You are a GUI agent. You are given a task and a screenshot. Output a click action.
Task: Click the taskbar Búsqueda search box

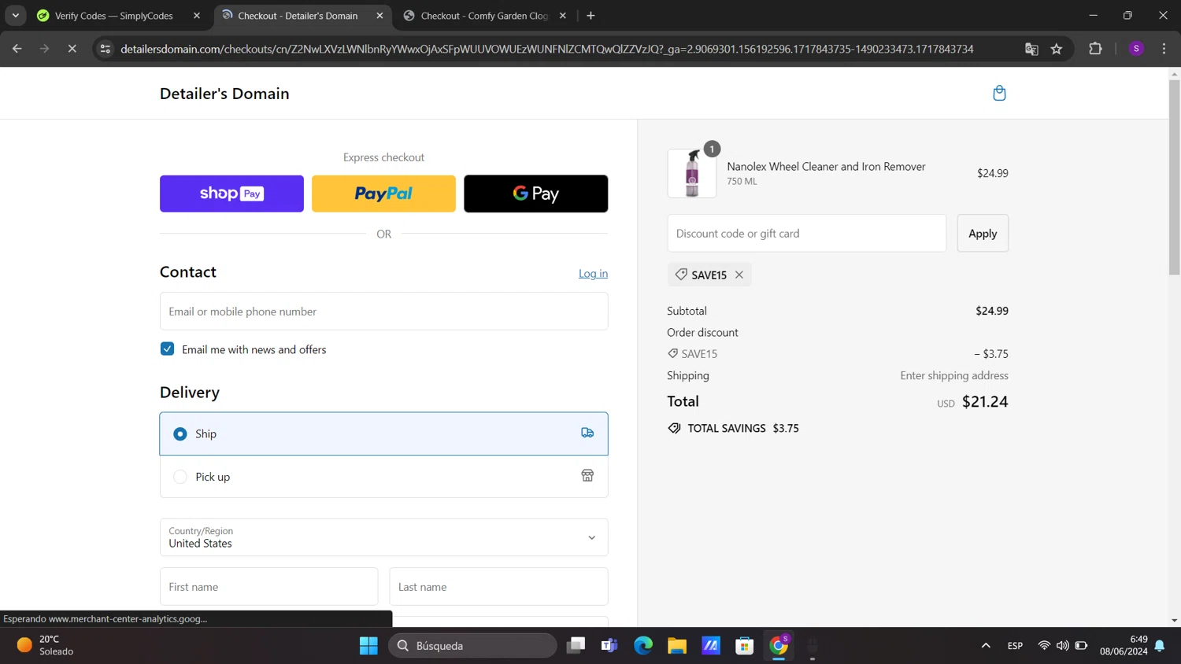click(x=472, y=646)
